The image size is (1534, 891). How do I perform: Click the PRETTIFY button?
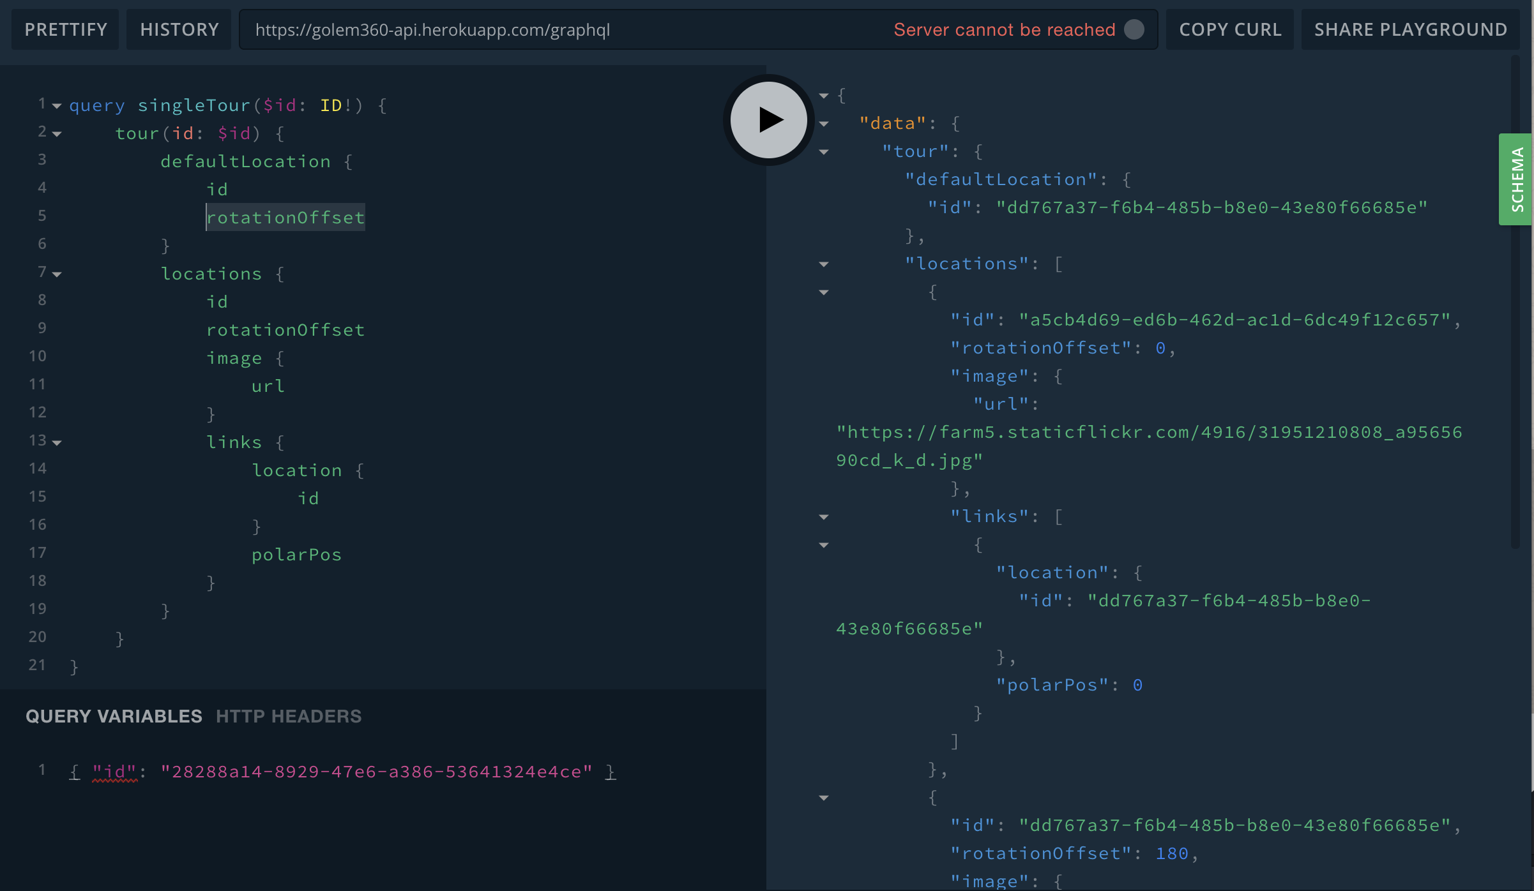(x=65, y=29)
